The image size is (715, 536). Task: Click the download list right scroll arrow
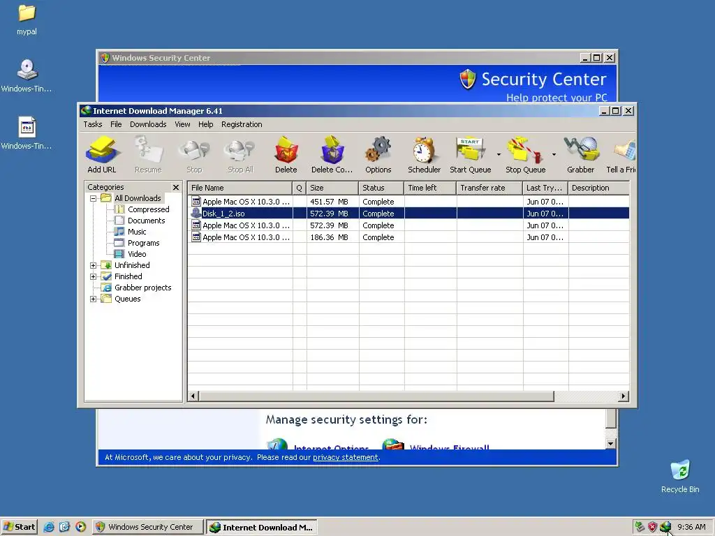click(624, 396)
